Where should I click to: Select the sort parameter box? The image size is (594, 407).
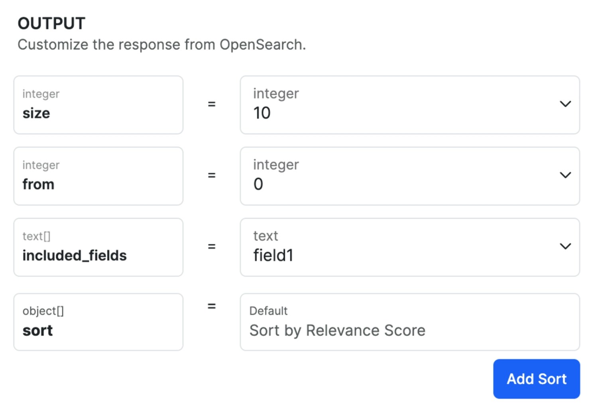98,322
